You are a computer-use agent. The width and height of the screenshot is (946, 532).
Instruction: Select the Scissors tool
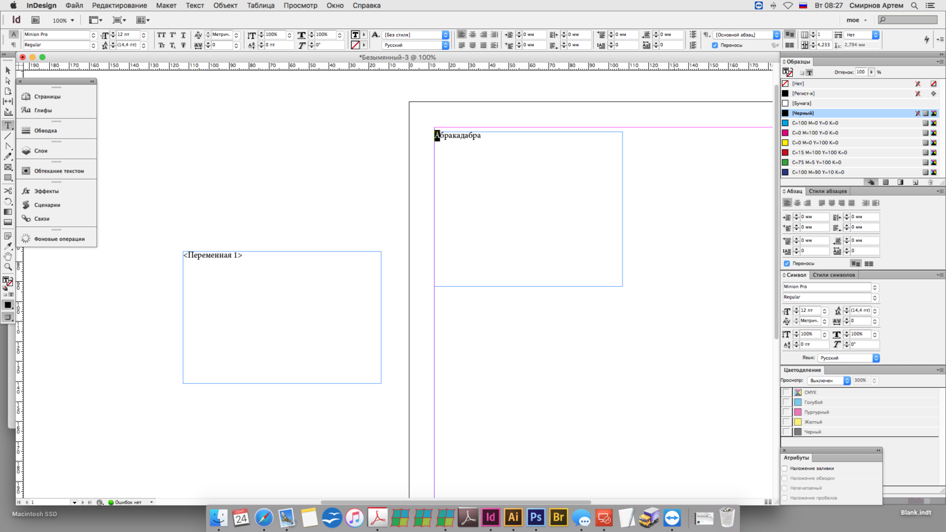tap(8, 190)
